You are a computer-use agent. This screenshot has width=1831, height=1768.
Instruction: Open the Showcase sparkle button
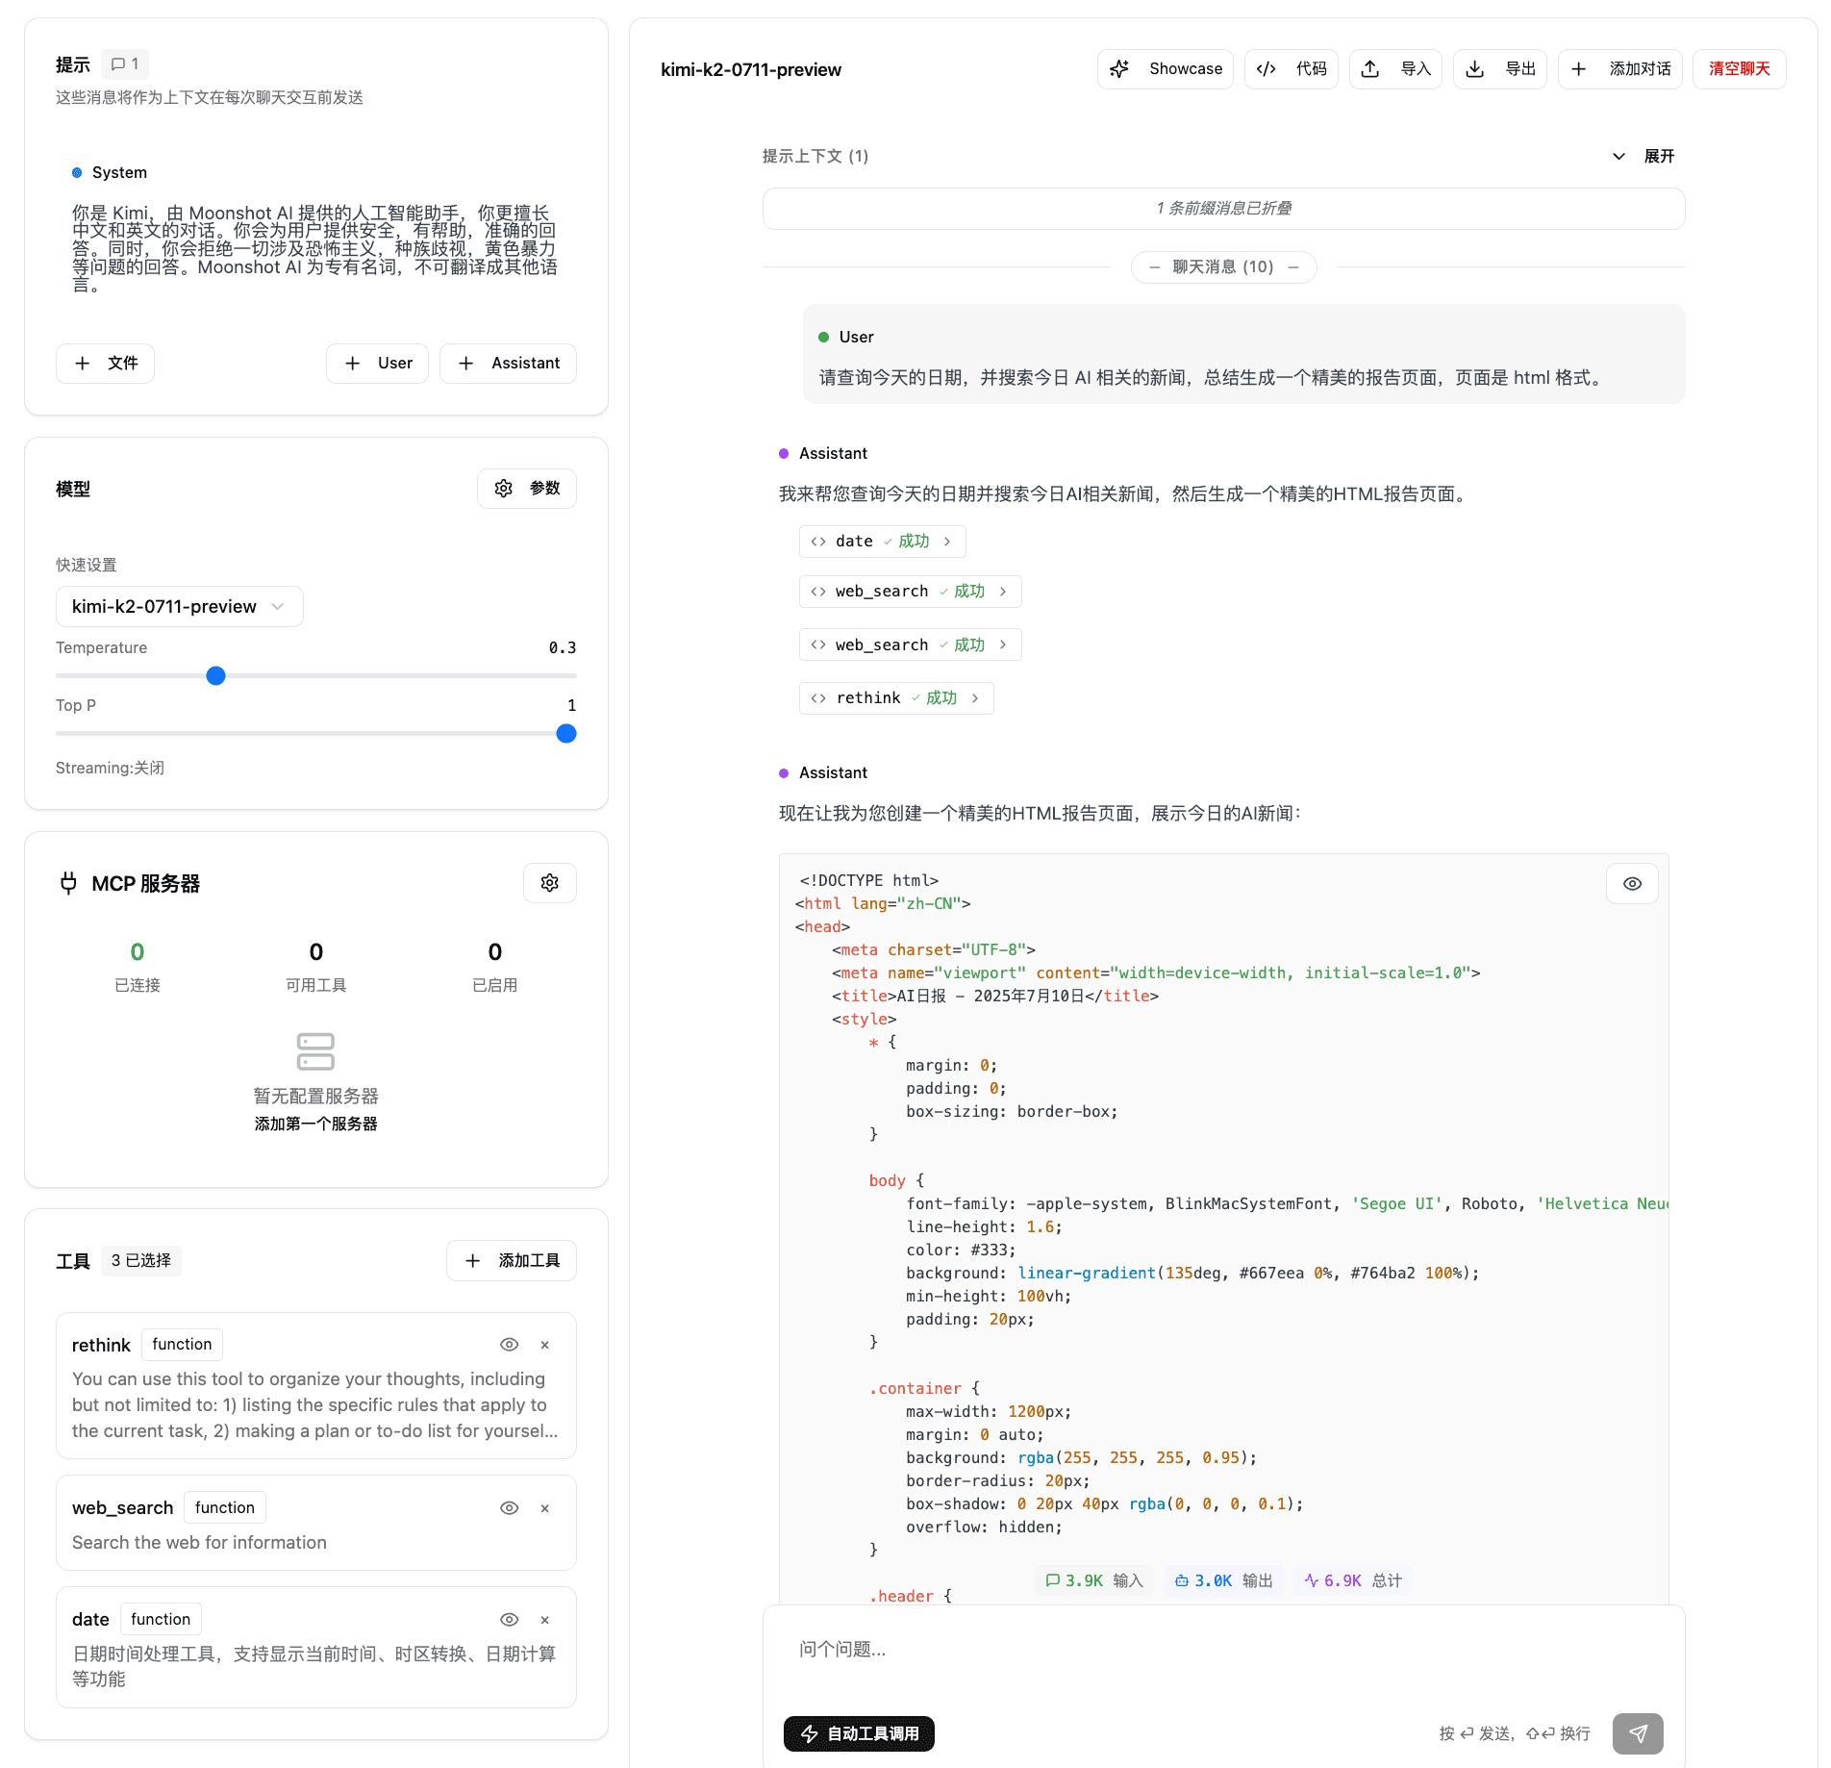pyautogui.click(x=1166, y=69)
